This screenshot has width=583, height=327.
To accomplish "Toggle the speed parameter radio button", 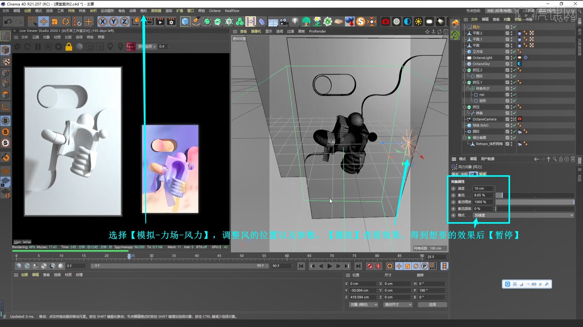I will 454,188.
